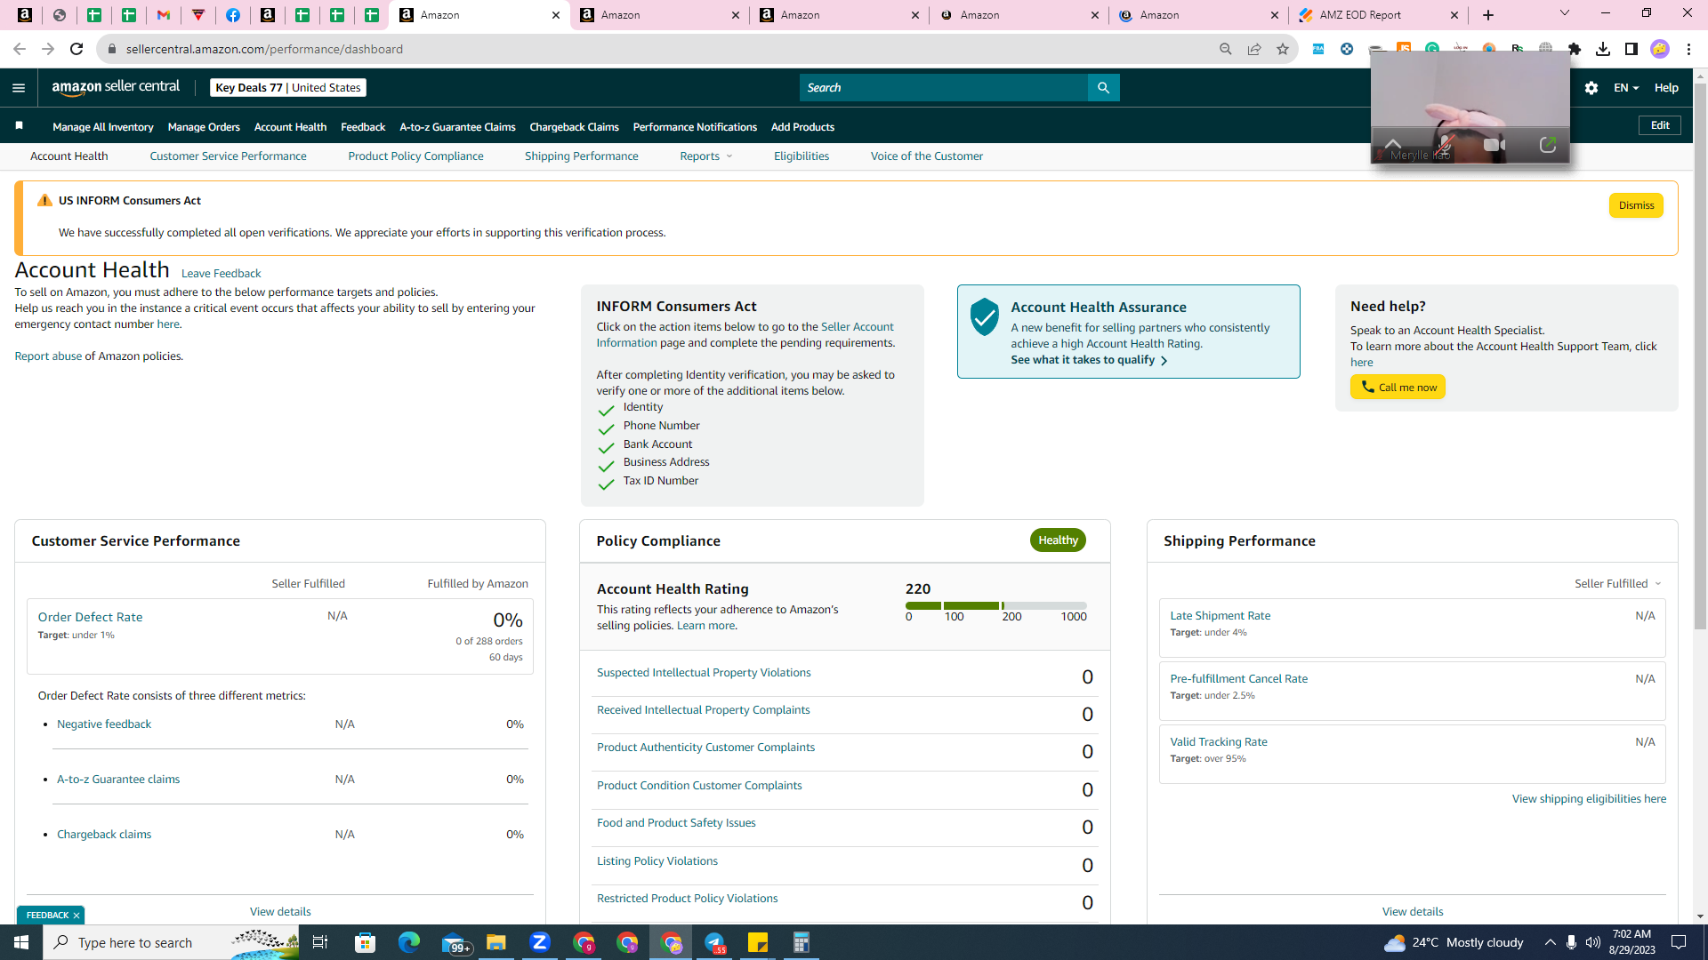
Task: Select the Customer Service Performance tab
Action: click(x=228, y=156)
